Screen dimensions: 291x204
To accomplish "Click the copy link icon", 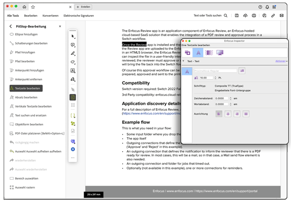I will click(273, 16).
